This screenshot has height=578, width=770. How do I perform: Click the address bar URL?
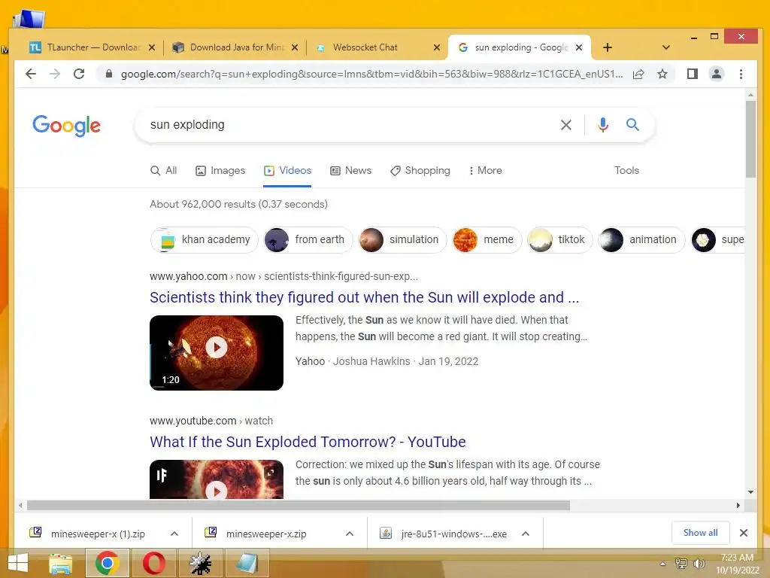(371, 75)
